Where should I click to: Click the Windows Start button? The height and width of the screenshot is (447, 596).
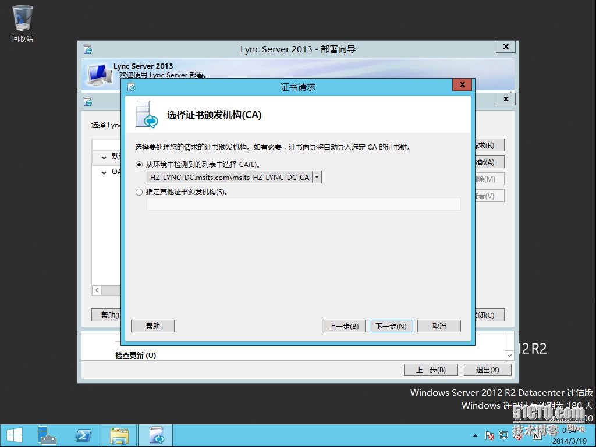click(14, 435)
